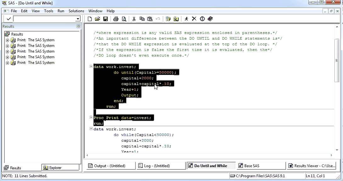This screenshot has width=343, height=181.
Task: Open the File menu
Action: tap(14, 11)
